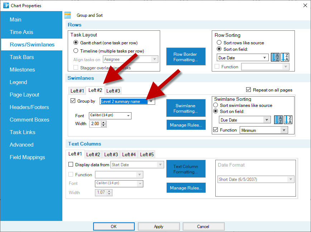
Task: Click ascending A-Z sort icon in Swimlane Sorting
Action: pos(278,120)
